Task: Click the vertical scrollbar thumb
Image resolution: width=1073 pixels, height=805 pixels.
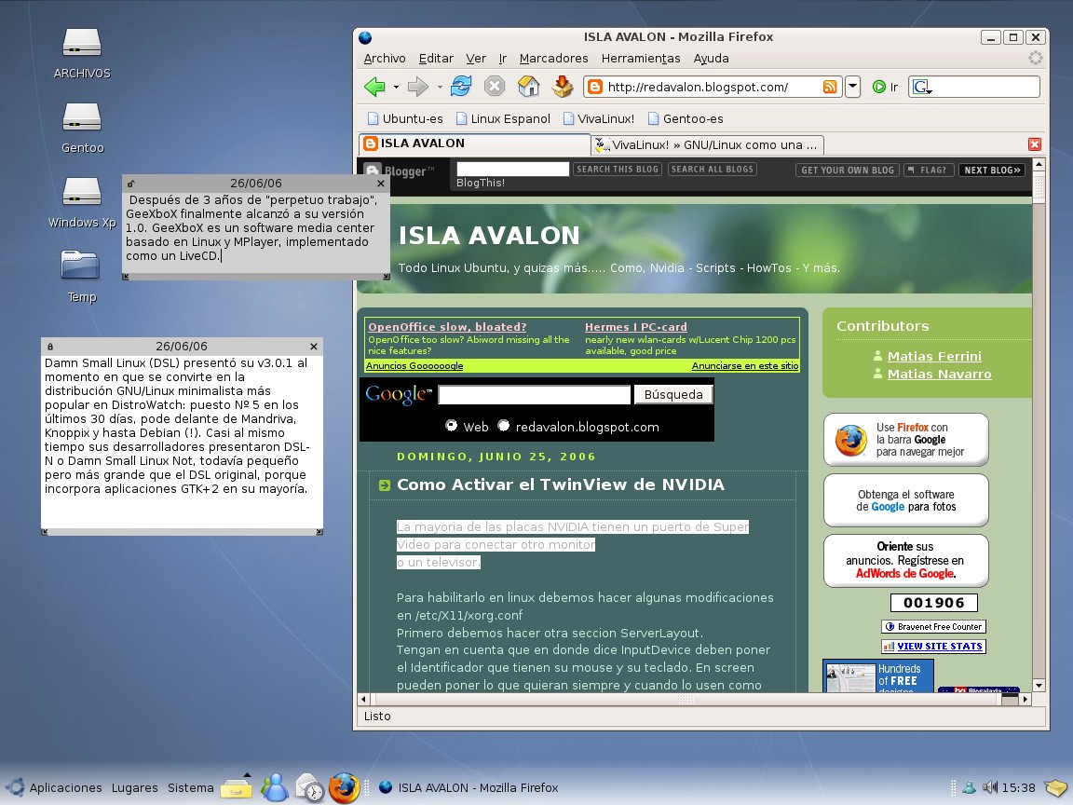Action: (x=1039, y=187)
